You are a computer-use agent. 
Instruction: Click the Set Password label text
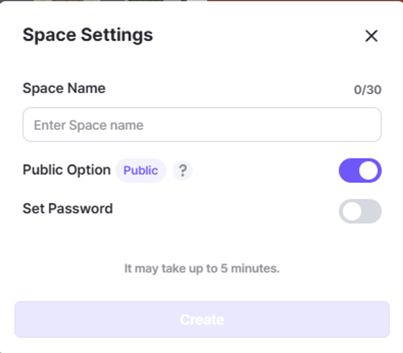pos(68,209)
